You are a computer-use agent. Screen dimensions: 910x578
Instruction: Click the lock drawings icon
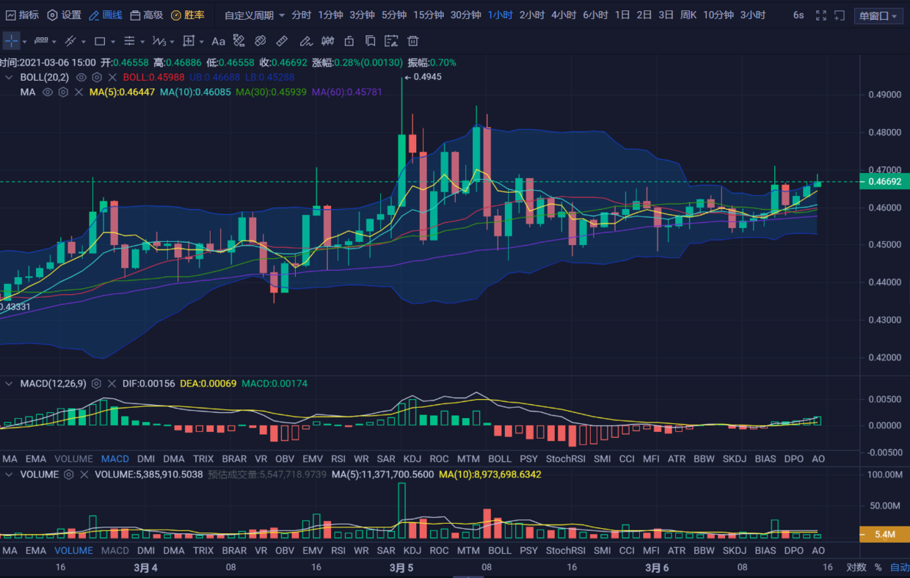[349, 41]
